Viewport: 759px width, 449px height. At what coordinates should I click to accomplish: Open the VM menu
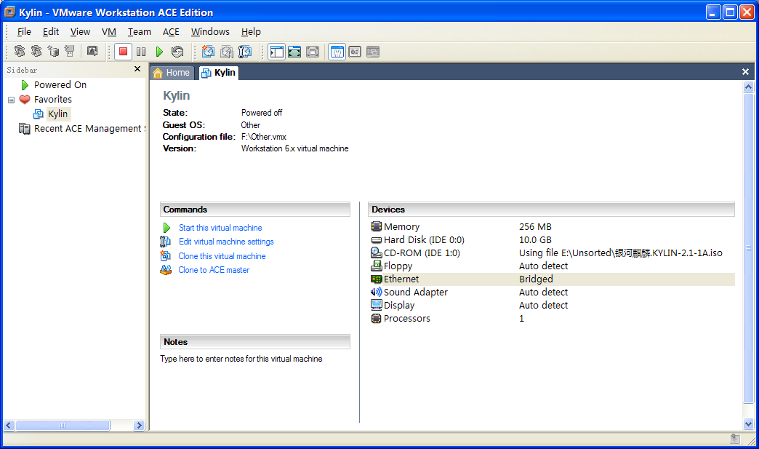109,31
